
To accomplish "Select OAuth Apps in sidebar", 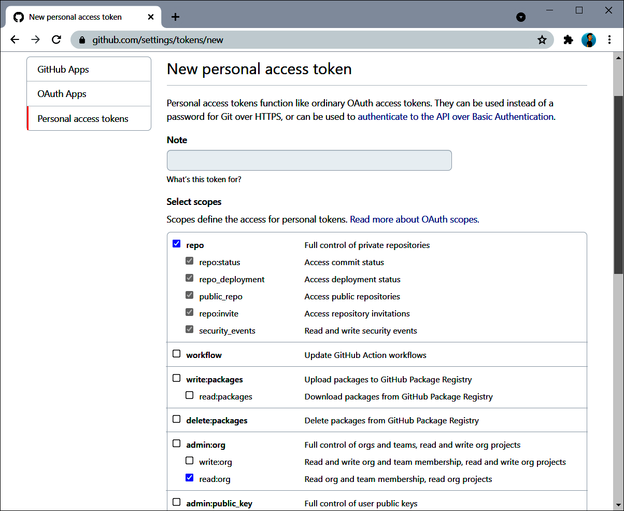I will point(62,94).
